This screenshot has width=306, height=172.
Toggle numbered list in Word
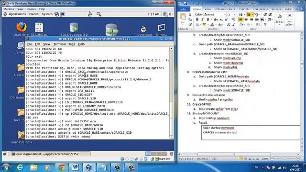[248, 15]
